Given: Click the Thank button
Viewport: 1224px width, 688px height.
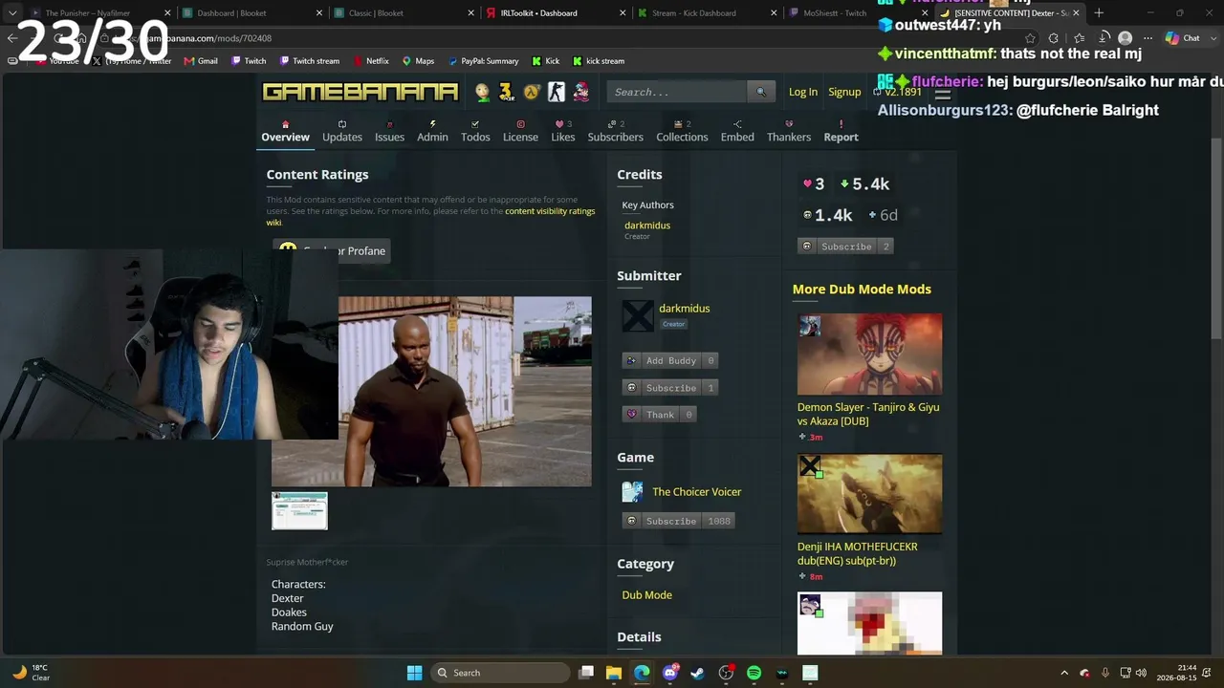Looking at the screenshot, I should click(660, 414).
